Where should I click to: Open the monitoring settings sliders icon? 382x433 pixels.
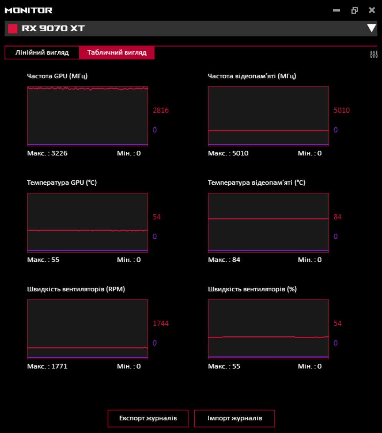click(374, 55)
